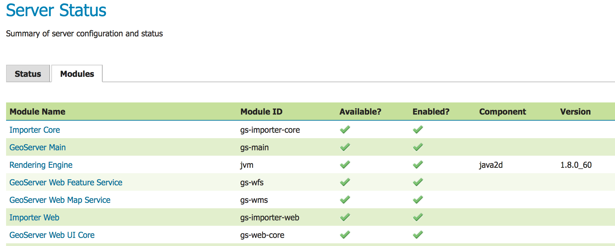Click the Available checkmark for Importer Web
Image resolution: width=615 pixels, height=246 pixels.
345,217
